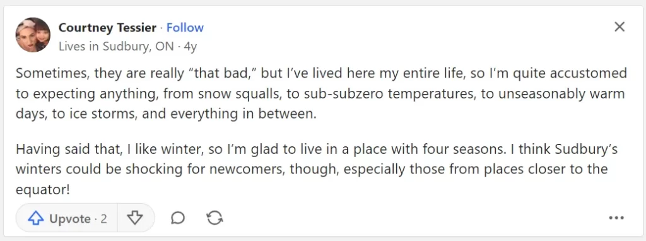
Task: Click the blue upvote arrow icon
Action: pyautogui.click(x=36, y=218)
